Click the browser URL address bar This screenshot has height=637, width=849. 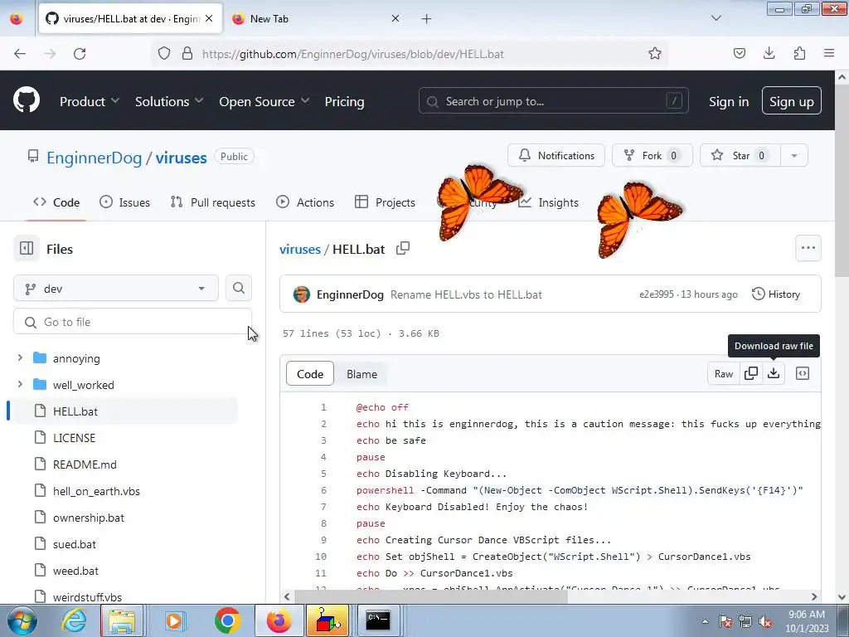point(411,54)
